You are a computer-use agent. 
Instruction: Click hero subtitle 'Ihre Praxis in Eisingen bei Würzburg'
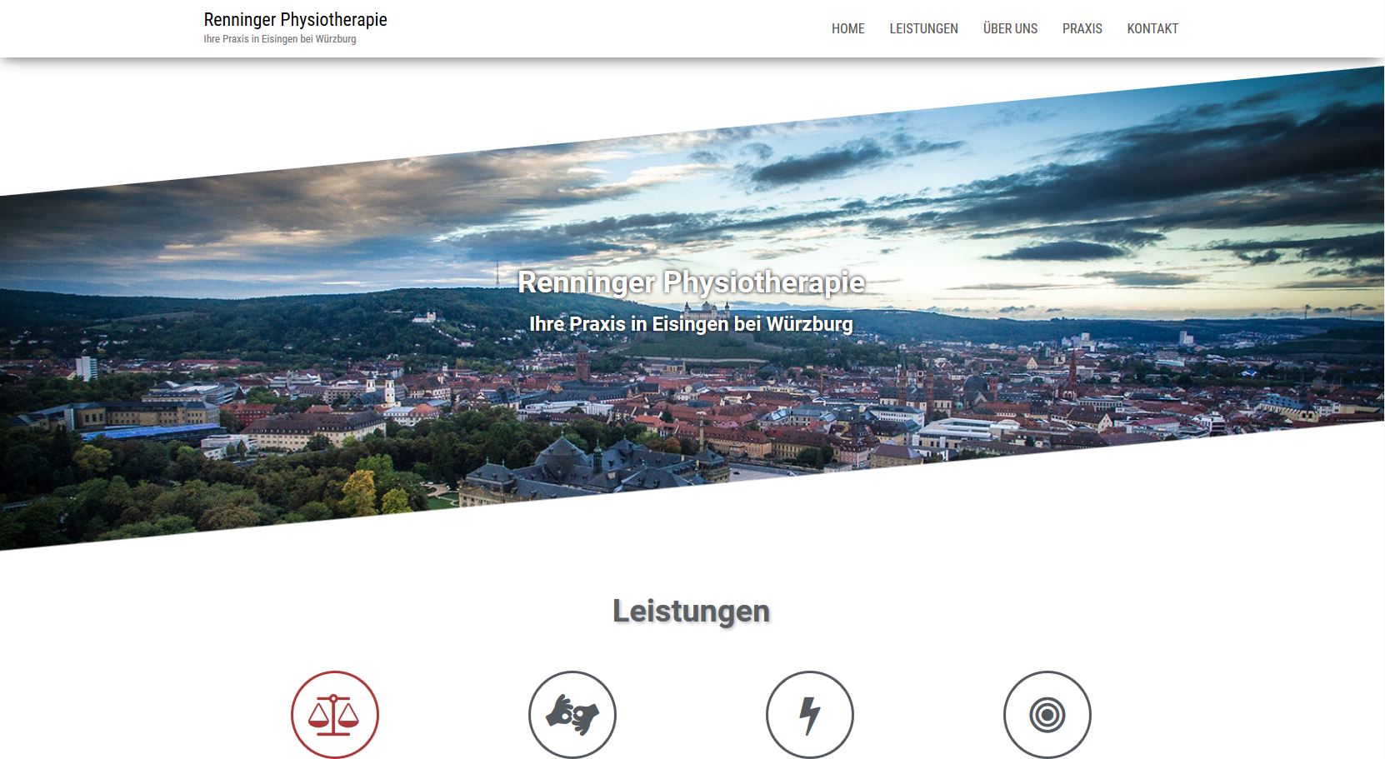(x=692, y=324)
